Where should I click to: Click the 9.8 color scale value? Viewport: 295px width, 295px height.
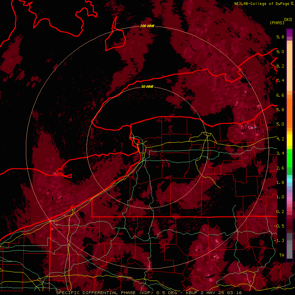tap(280, 37)
